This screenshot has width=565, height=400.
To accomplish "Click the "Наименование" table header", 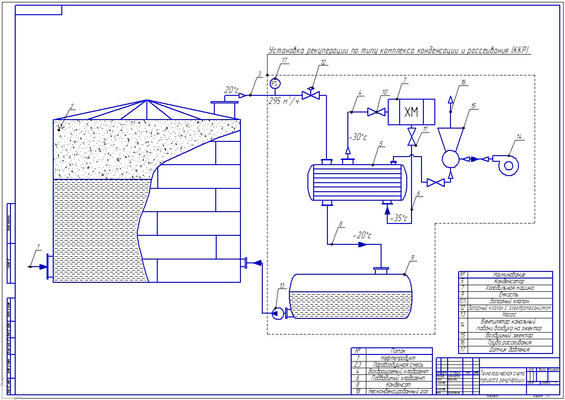I will (x=509, y=274).
